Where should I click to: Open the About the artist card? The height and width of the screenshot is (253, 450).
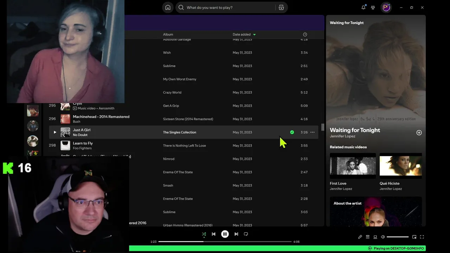376,211
